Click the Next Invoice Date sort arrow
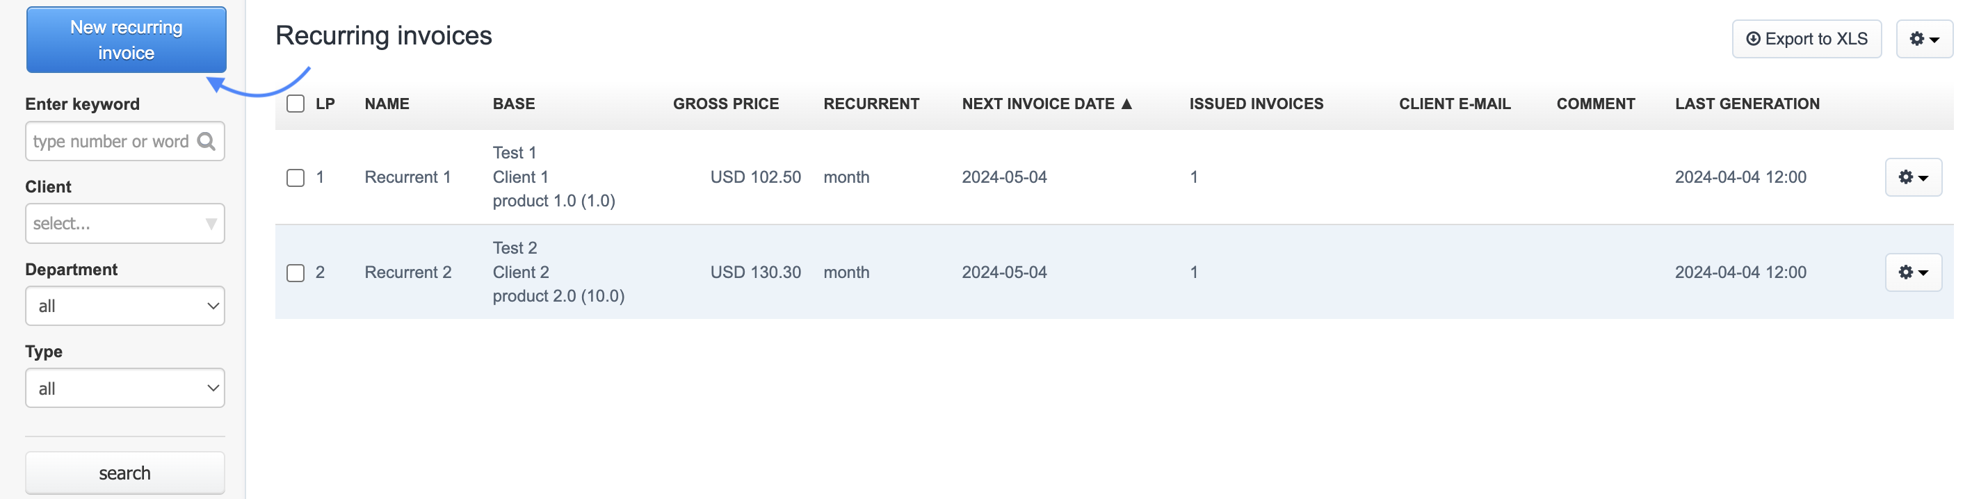 coord(1126,104)
